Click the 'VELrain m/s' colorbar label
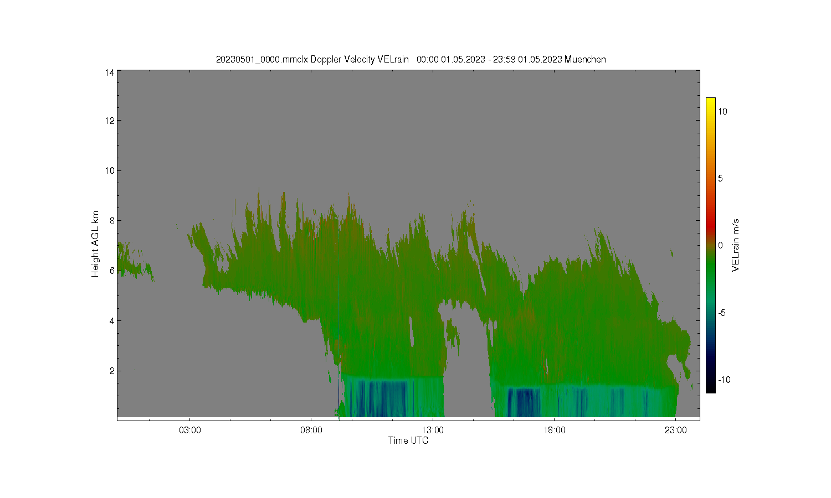831x498 pixels. (x=735, y=245)
